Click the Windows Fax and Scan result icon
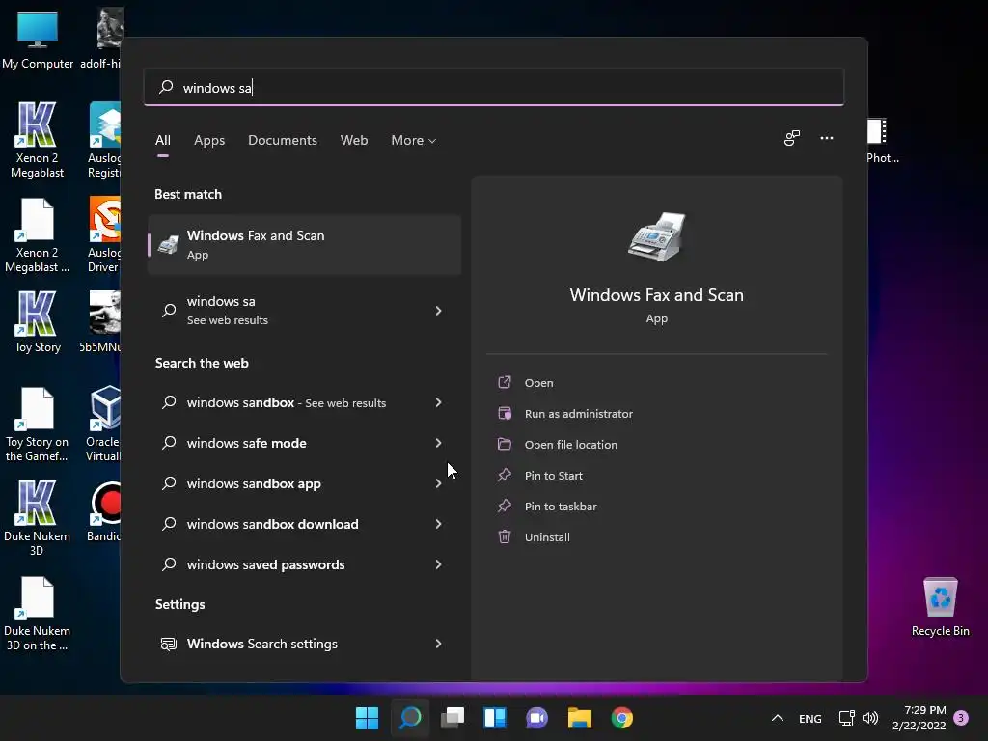 [168, 244]
